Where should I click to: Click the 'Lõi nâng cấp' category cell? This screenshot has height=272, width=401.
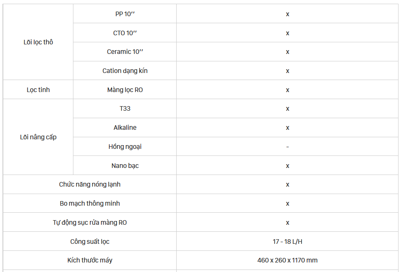pos(38,137)
